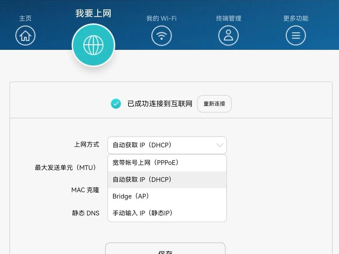The width and height of the screenshot is (339, 254).
Task: Select 手动输入 IP（静态IP）option
Action: (142, 213)
